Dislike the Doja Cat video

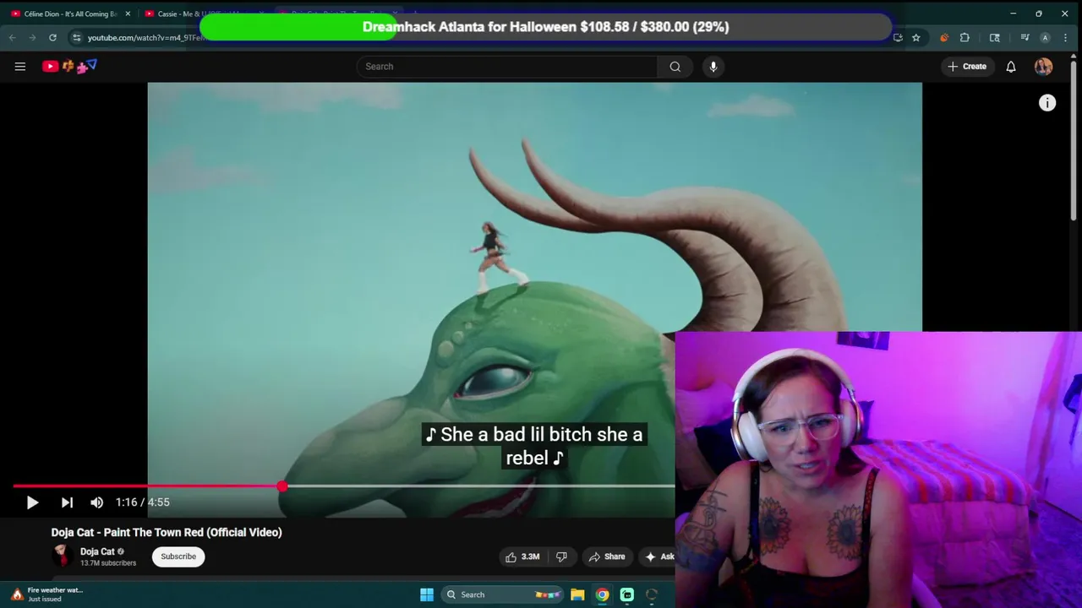pyautogui.click(x=561, y=556)
